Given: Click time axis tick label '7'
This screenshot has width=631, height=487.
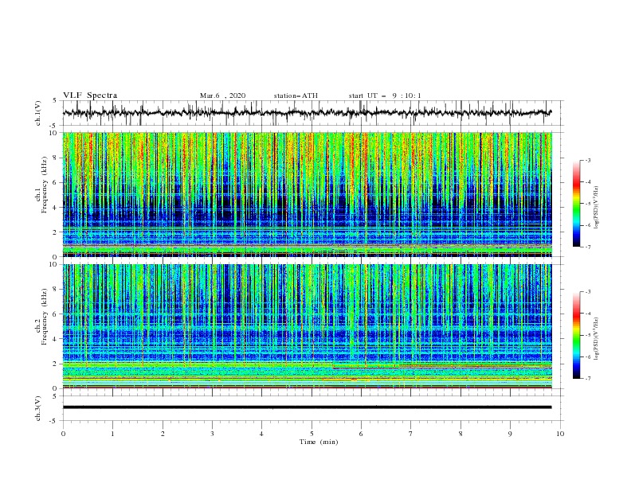Looking at the screenshot, I should [411, 434].
